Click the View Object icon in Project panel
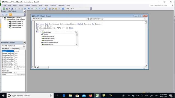This screenshot has width=175, height=98. coord(7,14)
